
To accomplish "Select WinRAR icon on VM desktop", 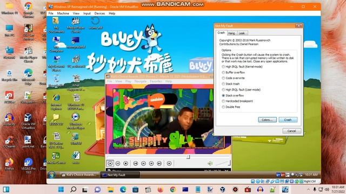I will [x=76, y=139].
